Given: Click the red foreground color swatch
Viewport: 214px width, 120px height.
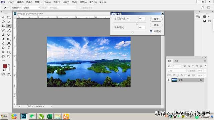Looking at the screenshot, I should pyautogui.click(x=5, y=66).
